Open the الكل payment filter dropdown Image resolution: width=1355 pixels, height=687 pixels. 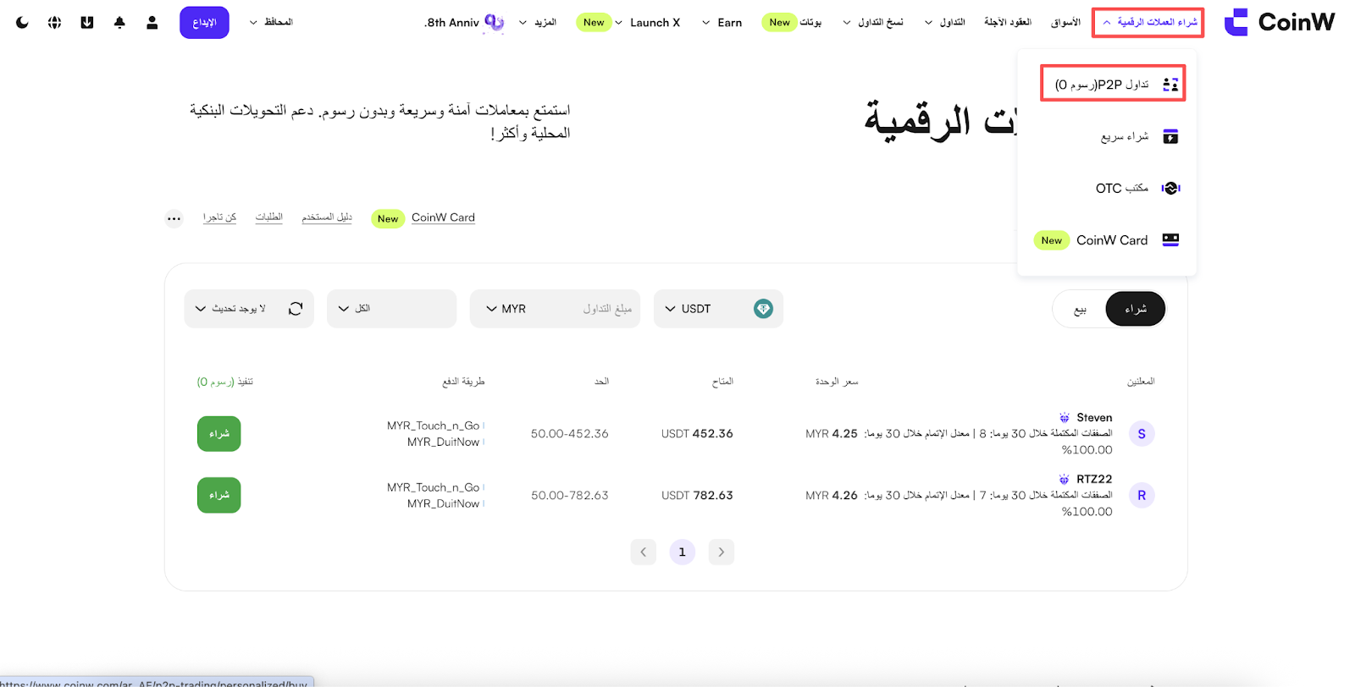point(391,309)
